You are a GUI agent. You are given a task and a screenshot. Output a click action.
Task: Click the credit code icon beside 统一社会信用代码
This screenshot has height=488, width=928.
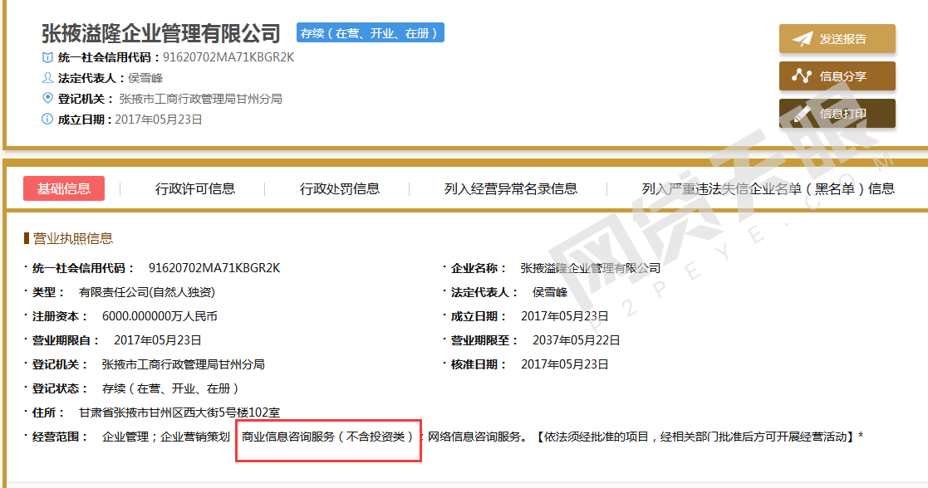point(47,57)
